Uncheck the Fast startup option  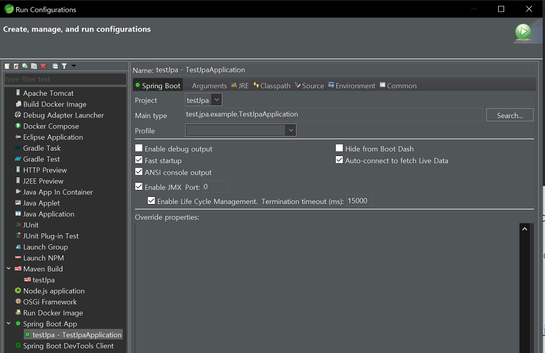pyautogui.click(x=139, y=160)
